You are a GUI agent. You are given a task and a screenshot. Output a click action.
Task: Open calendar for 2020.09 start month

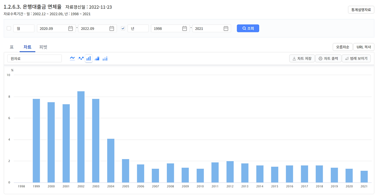coord(70,28)
